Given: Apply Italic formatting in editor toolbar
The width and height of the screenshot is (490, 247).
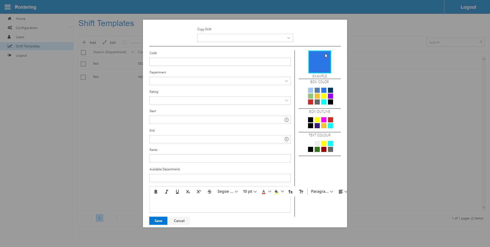Looking at the screenshot, I should tap(166, 192).
